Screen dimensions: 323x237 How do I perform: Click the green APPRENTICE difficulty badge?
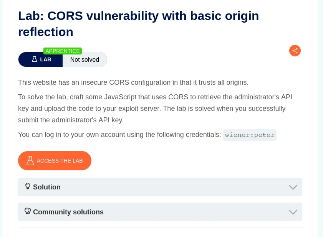(x=63, y=51)
